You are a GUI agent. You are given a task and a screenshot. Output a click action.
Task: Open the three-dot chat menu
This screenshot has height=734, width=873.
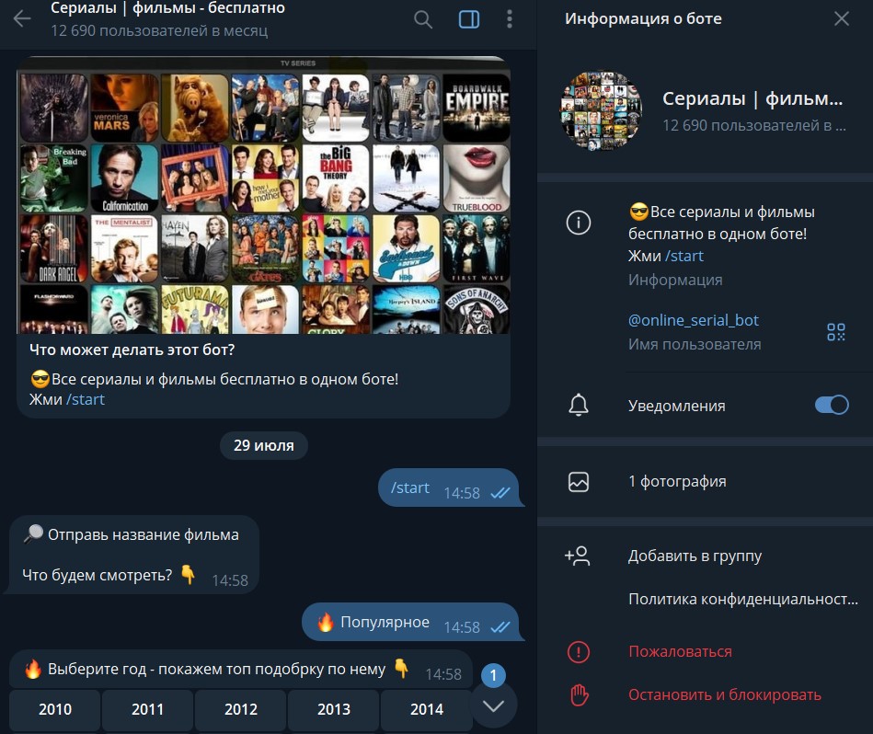coord(510,19)
